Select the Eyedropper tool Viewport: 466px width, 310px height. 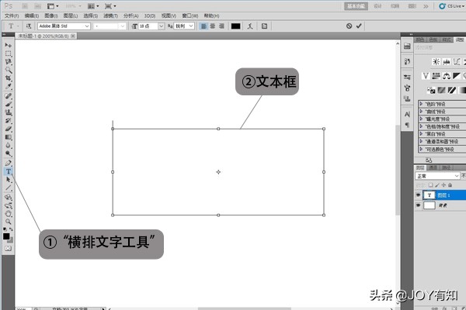click(x=8, y=87)
